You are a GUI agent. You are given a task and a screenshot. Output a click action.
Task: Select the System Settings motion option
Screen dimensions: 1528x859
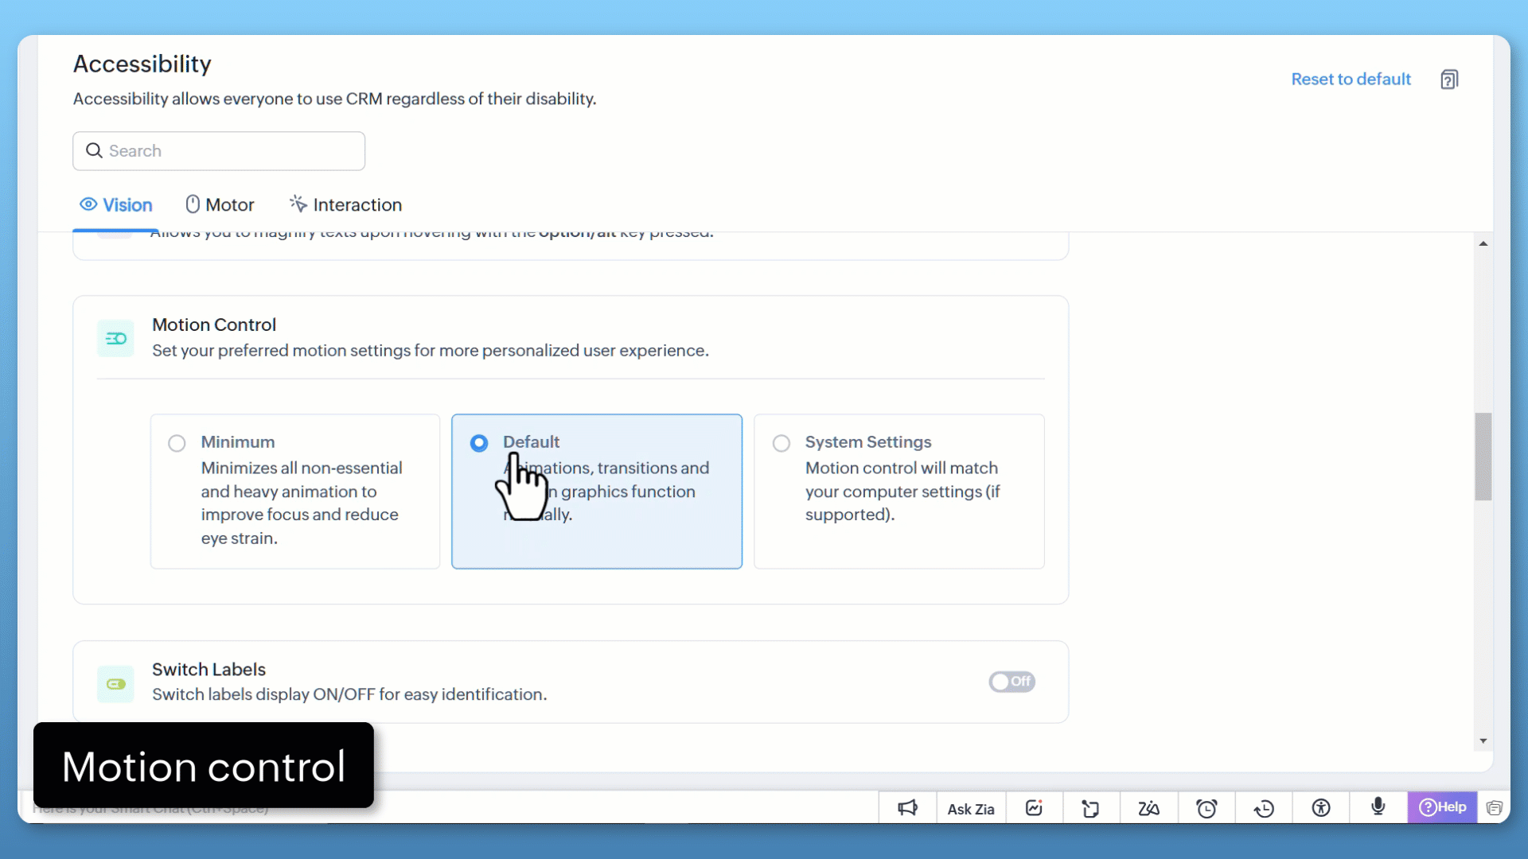(x=782, y=443)
